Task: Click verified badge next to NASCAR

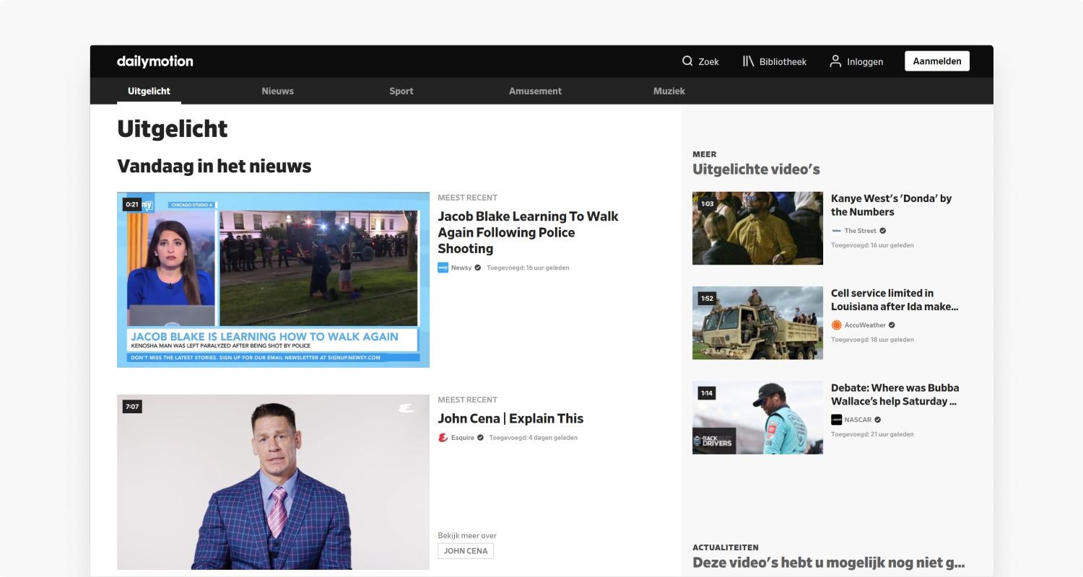Action: (x=878, y=420)
